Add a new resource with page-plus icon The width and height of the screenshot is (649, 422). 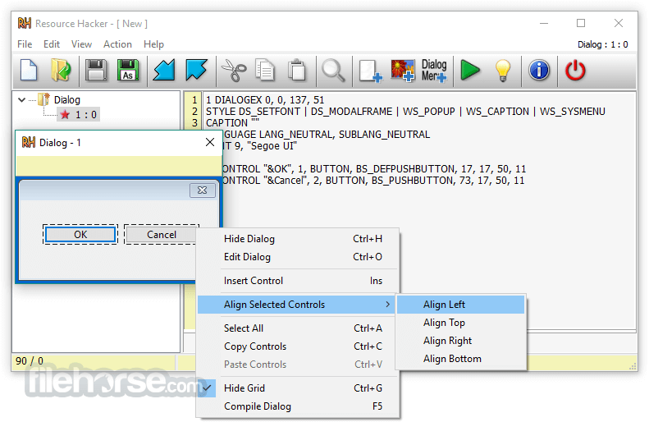[x=370, y=71]
